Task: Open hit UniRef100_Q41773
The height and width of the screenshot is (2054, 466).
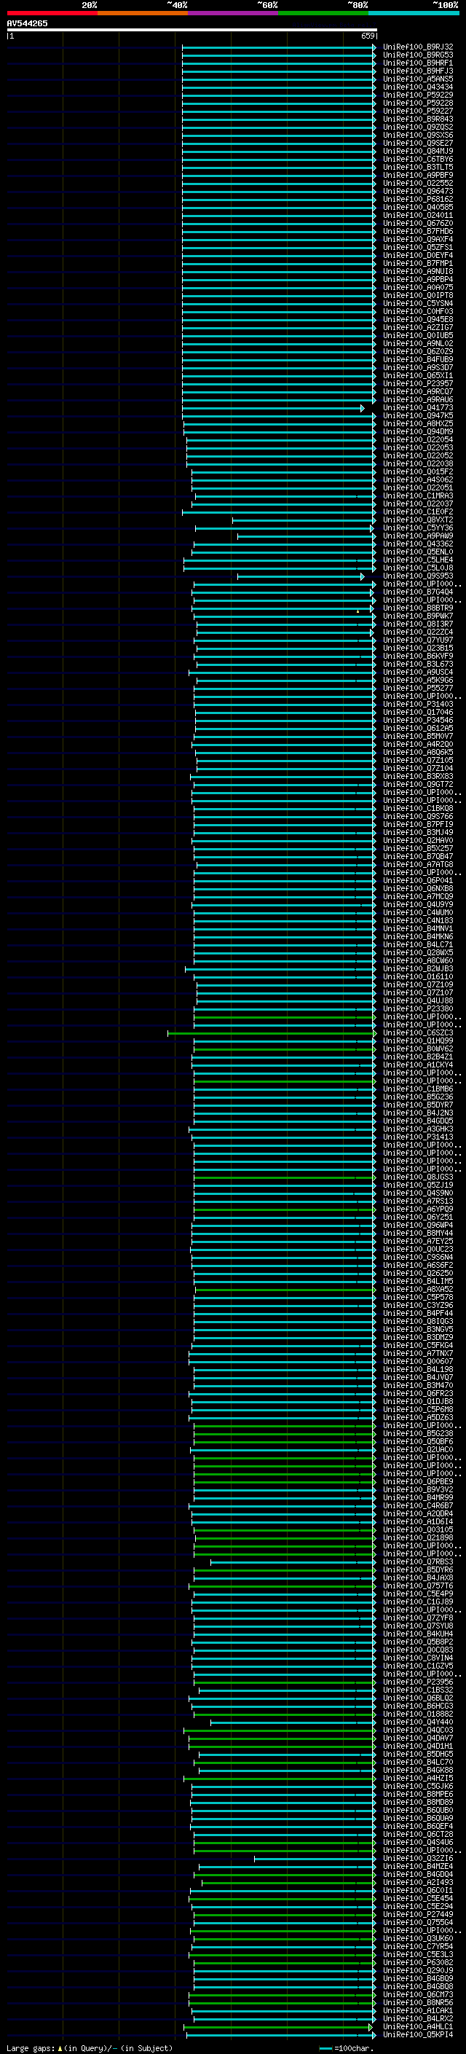Action: point(418,408)
